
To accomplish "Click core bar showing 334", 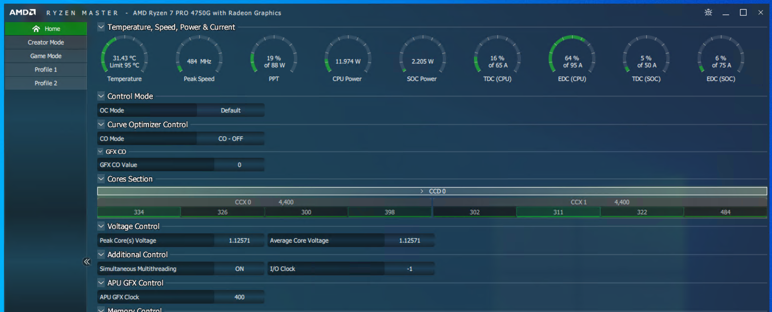I will 139,212.
